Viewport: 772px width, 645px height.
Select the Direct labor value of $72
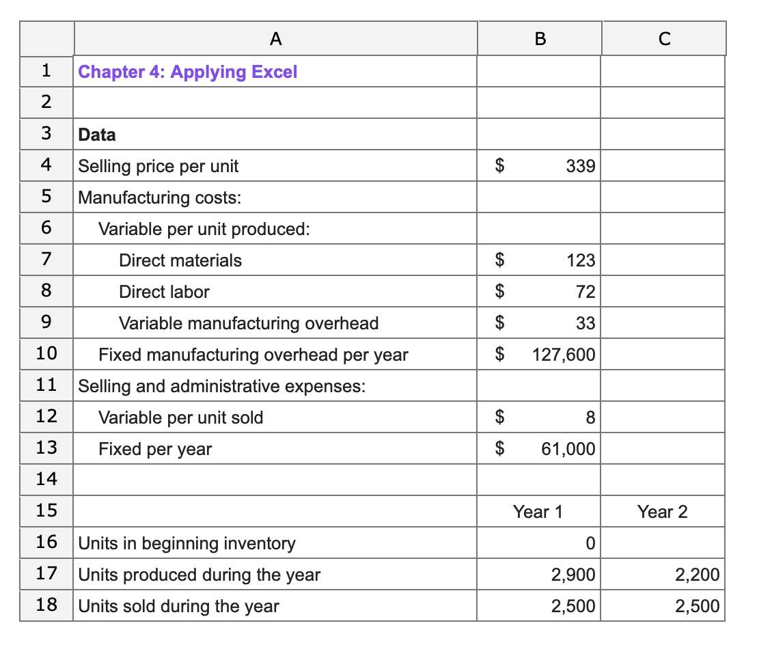point(539,291)
